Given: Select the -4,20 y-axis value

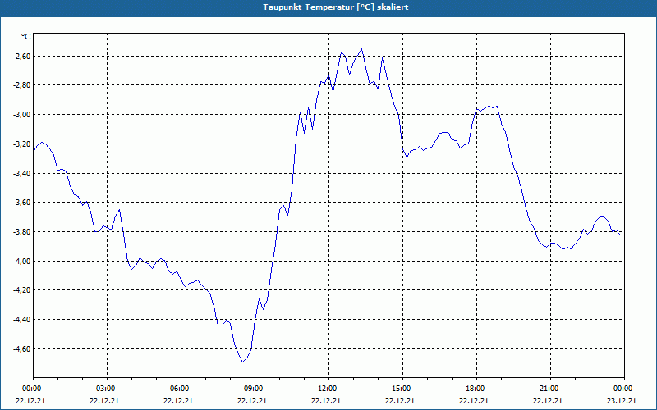Looking at the screenshot, I should (21, 290).
